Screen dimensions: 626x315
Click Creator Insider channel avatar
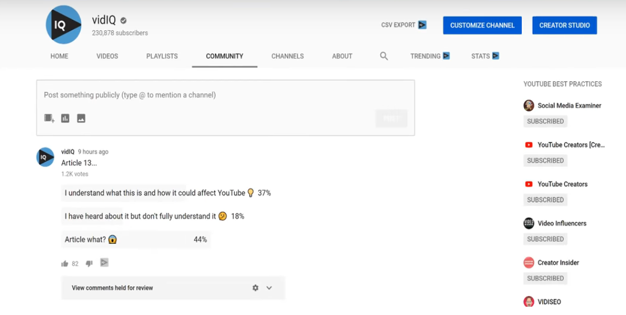529,262
